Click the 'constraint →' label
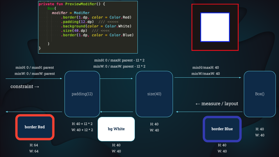The width and height of the screenshot is (279, 157). coord(25,87)
